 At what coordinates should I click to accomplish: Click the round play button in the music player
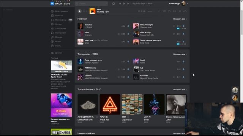(x=79, y=11)
